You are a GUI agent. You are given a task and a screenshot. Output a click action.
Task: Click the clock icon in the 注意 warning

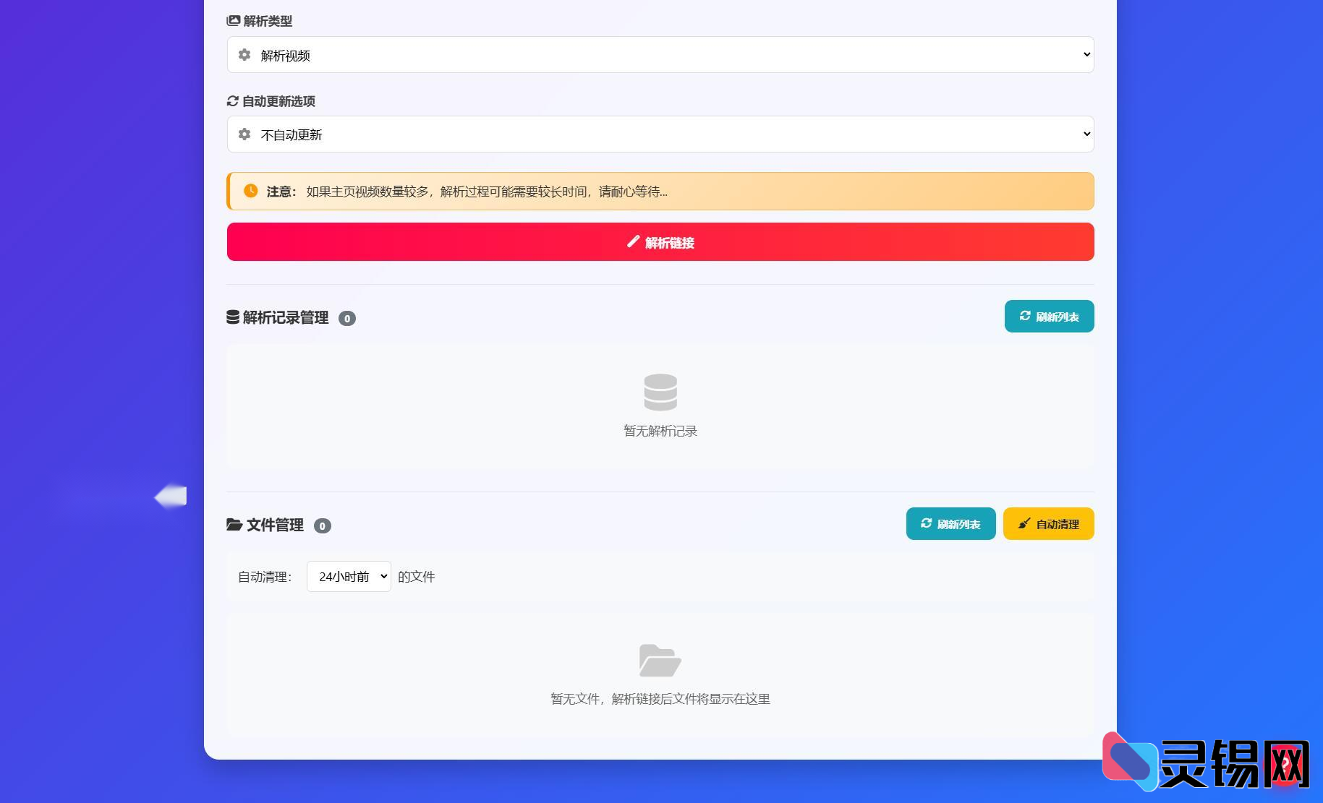click(x=250, y=191)
